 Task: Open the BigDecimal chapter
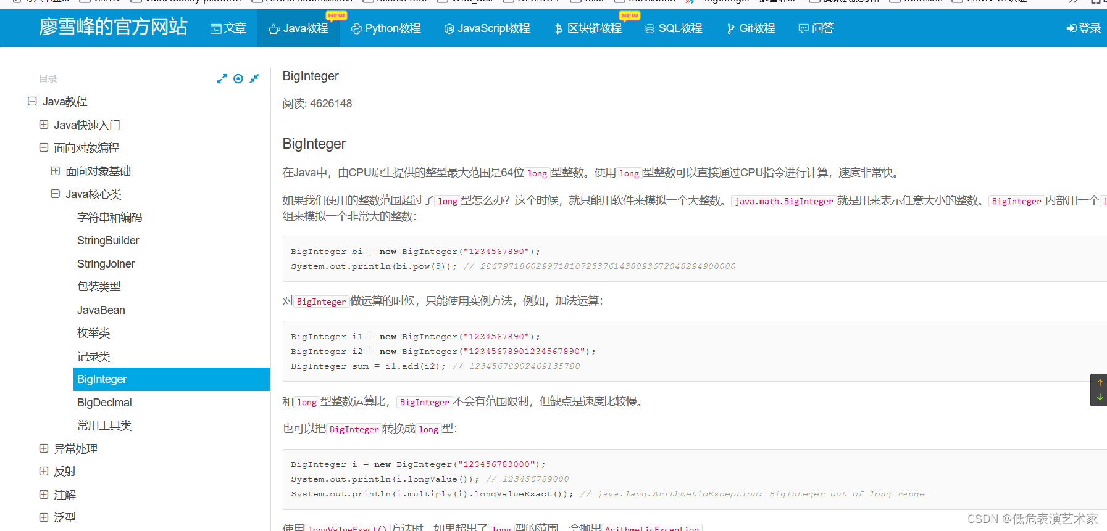point(104,403)
